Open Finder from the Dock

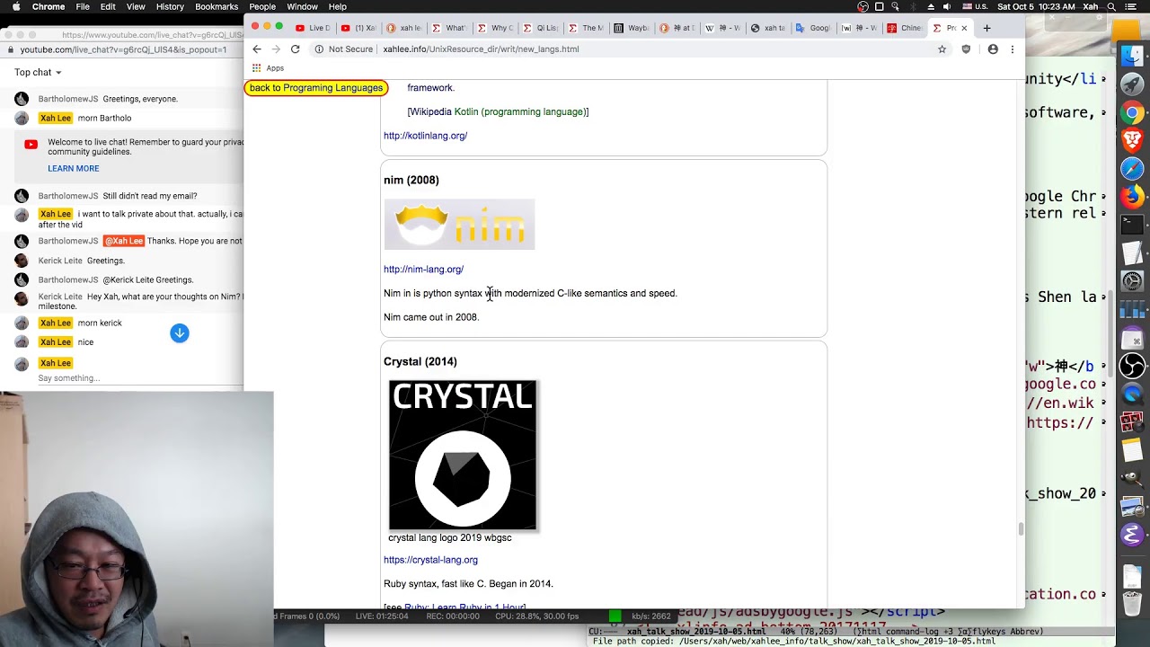click(x=1132, y=57)
